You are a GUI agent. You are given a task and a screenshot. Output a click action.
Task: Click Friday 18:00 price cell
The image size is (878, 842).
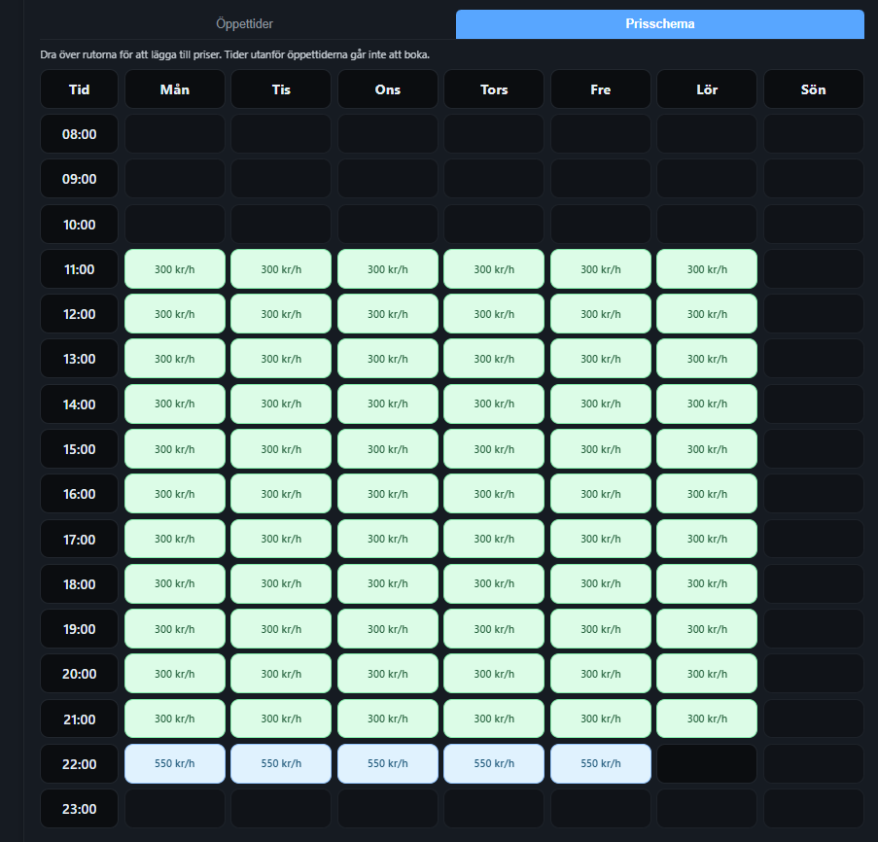coord(601,584)
